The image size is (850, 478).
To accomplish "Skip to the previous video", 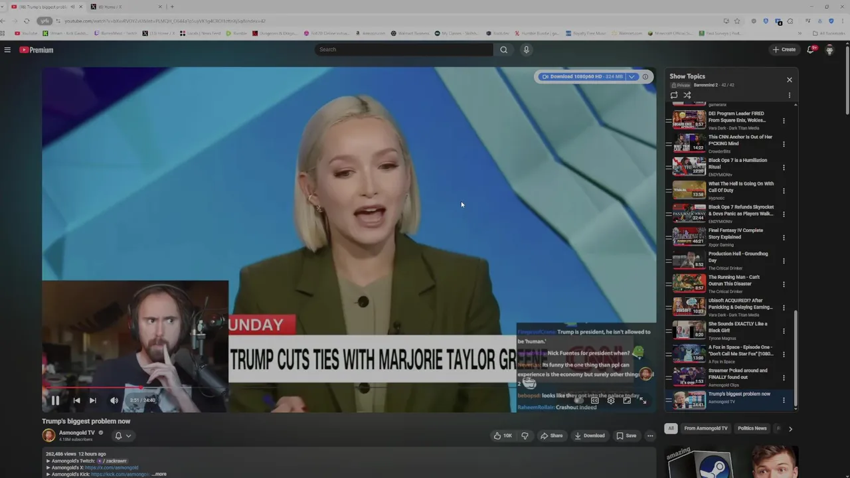I will [76, 400].
